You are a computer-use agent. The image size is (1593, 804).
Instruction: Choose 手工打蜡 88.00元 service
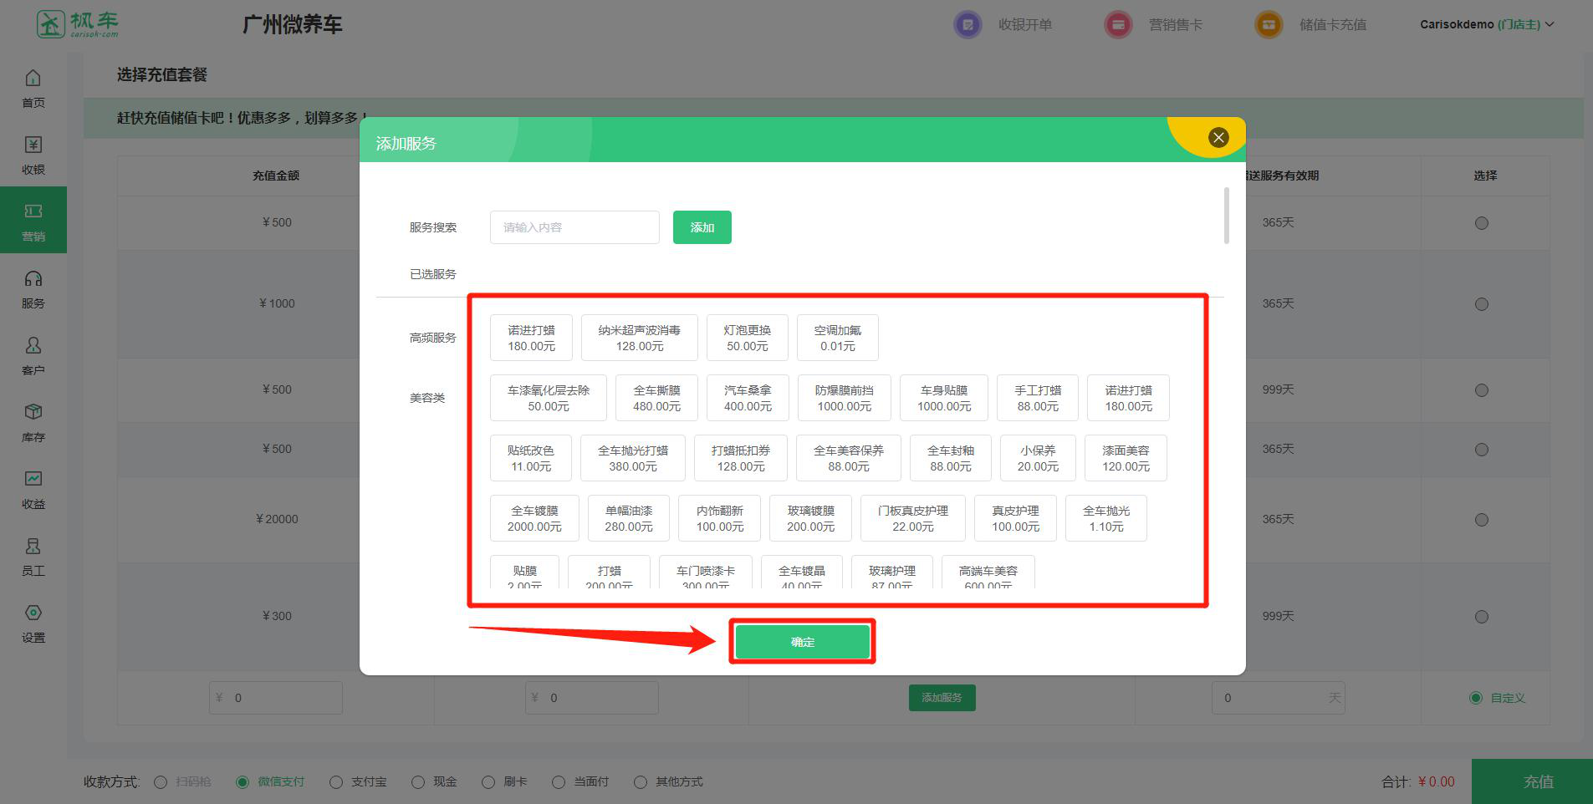(x=1038, y=398)
